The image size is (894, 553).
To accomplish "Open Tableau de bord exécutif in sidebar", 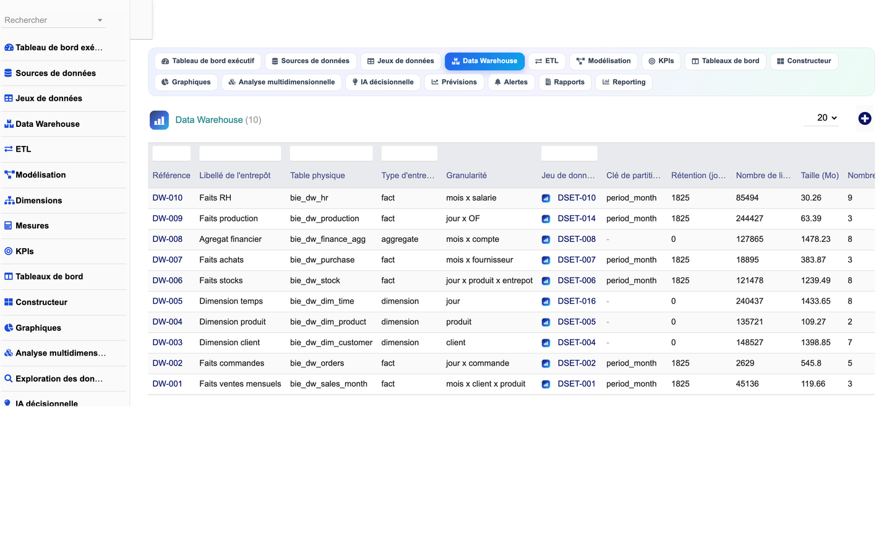I will pos(64,48).
